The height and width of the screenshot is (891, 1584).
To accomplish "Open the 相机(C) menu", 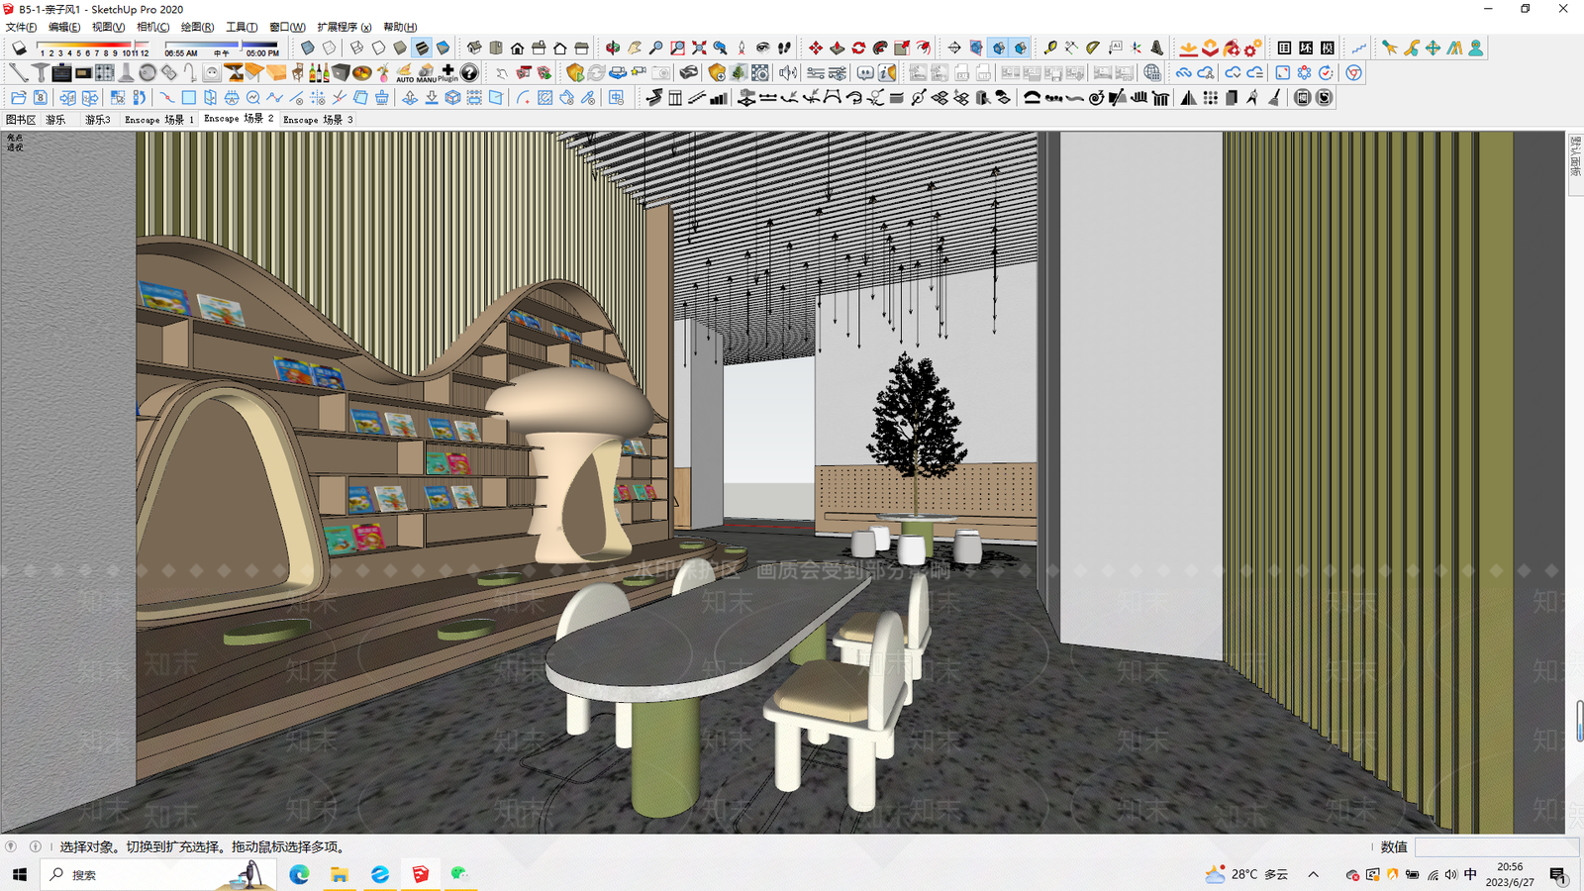I will (152, 27).
